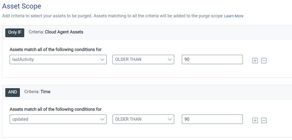292x140 pixels.
Task: Focus the 90 days field for updated
Action: tap(212, 119)
